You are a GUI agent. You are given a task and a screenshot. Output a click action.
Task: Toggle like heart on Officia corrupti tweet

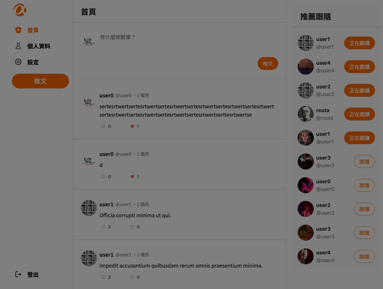tap(132, 227)
